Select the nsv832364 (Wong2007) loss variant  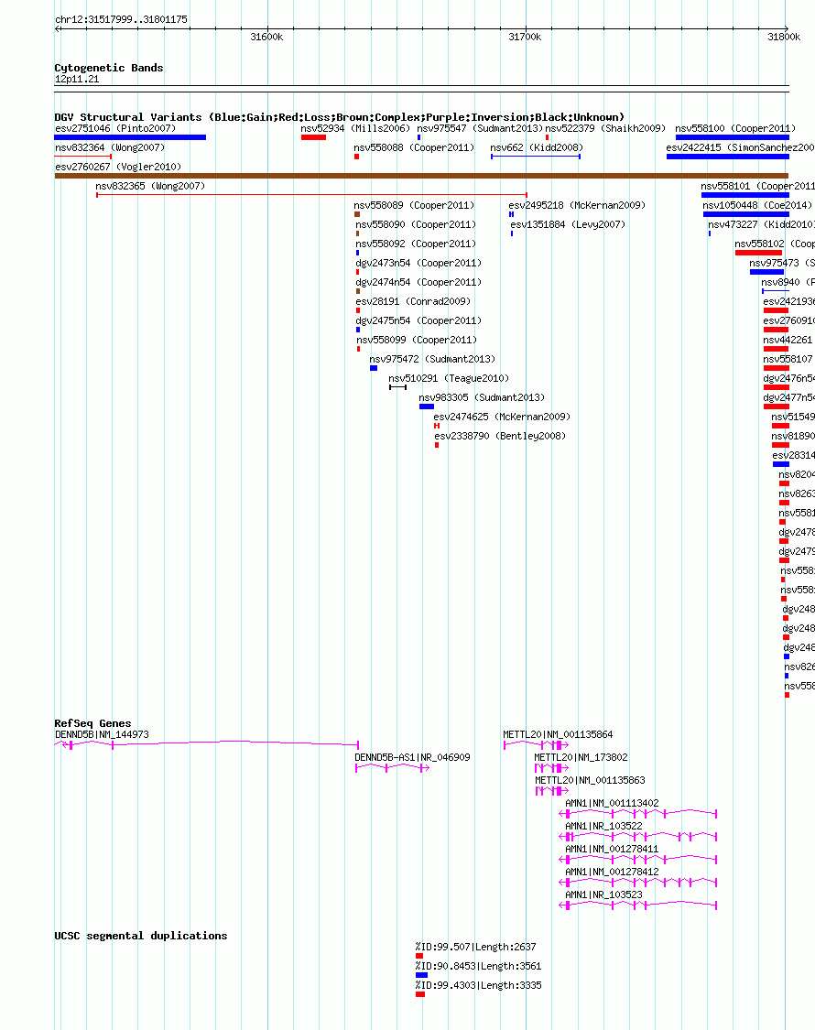click(x=82, y=157)
